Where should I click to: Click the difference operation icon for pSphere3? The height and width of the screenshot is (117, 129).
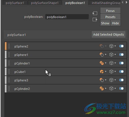coord(102,80)
